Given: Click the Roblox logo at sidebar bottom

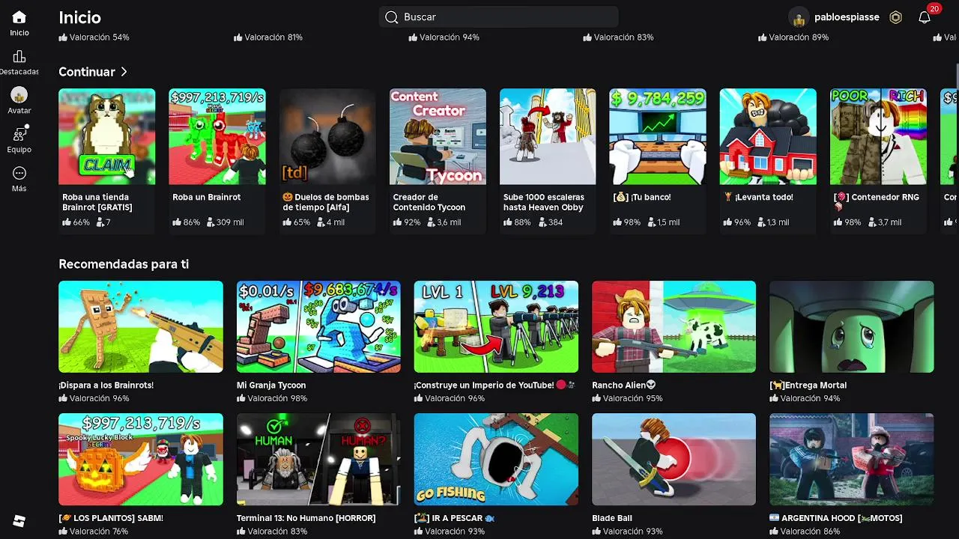Looking at the screenshot, I should click(19, 522).
